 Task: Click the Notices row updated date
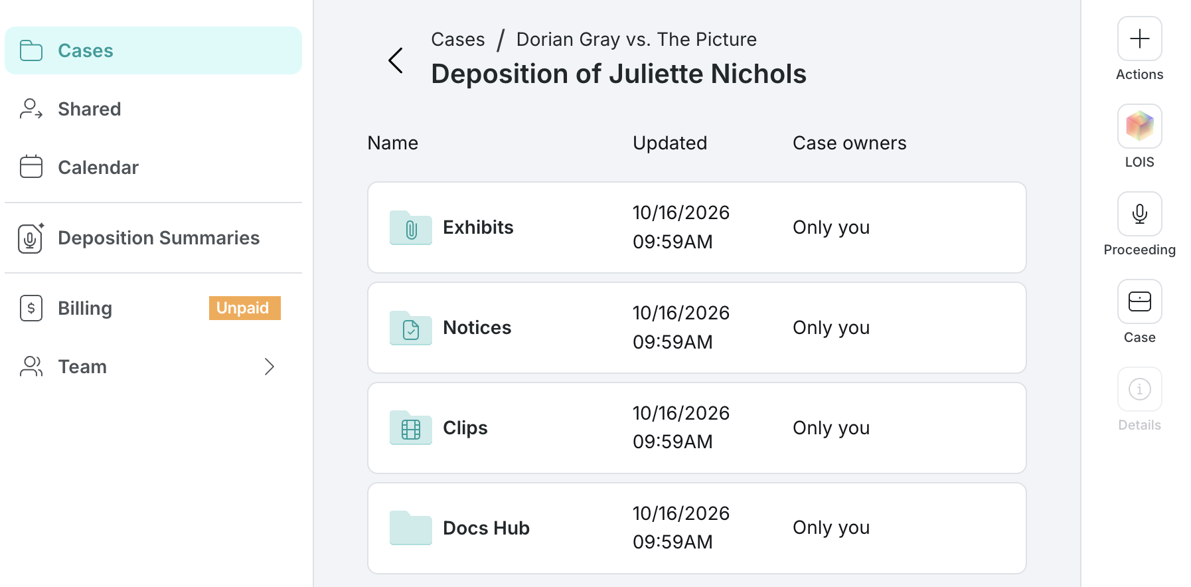[x=681, y=327]
